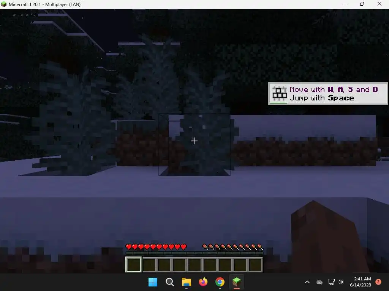
Task: Click the window title 'Minecraft 1.20.1 - Multiplayer (LAN)'
Action: 45,5
